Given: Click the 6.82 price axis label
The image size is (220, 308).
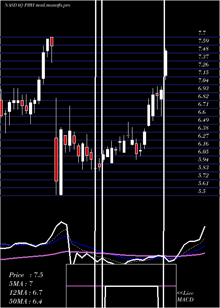Looking at the screenshot, I should 203,96.
